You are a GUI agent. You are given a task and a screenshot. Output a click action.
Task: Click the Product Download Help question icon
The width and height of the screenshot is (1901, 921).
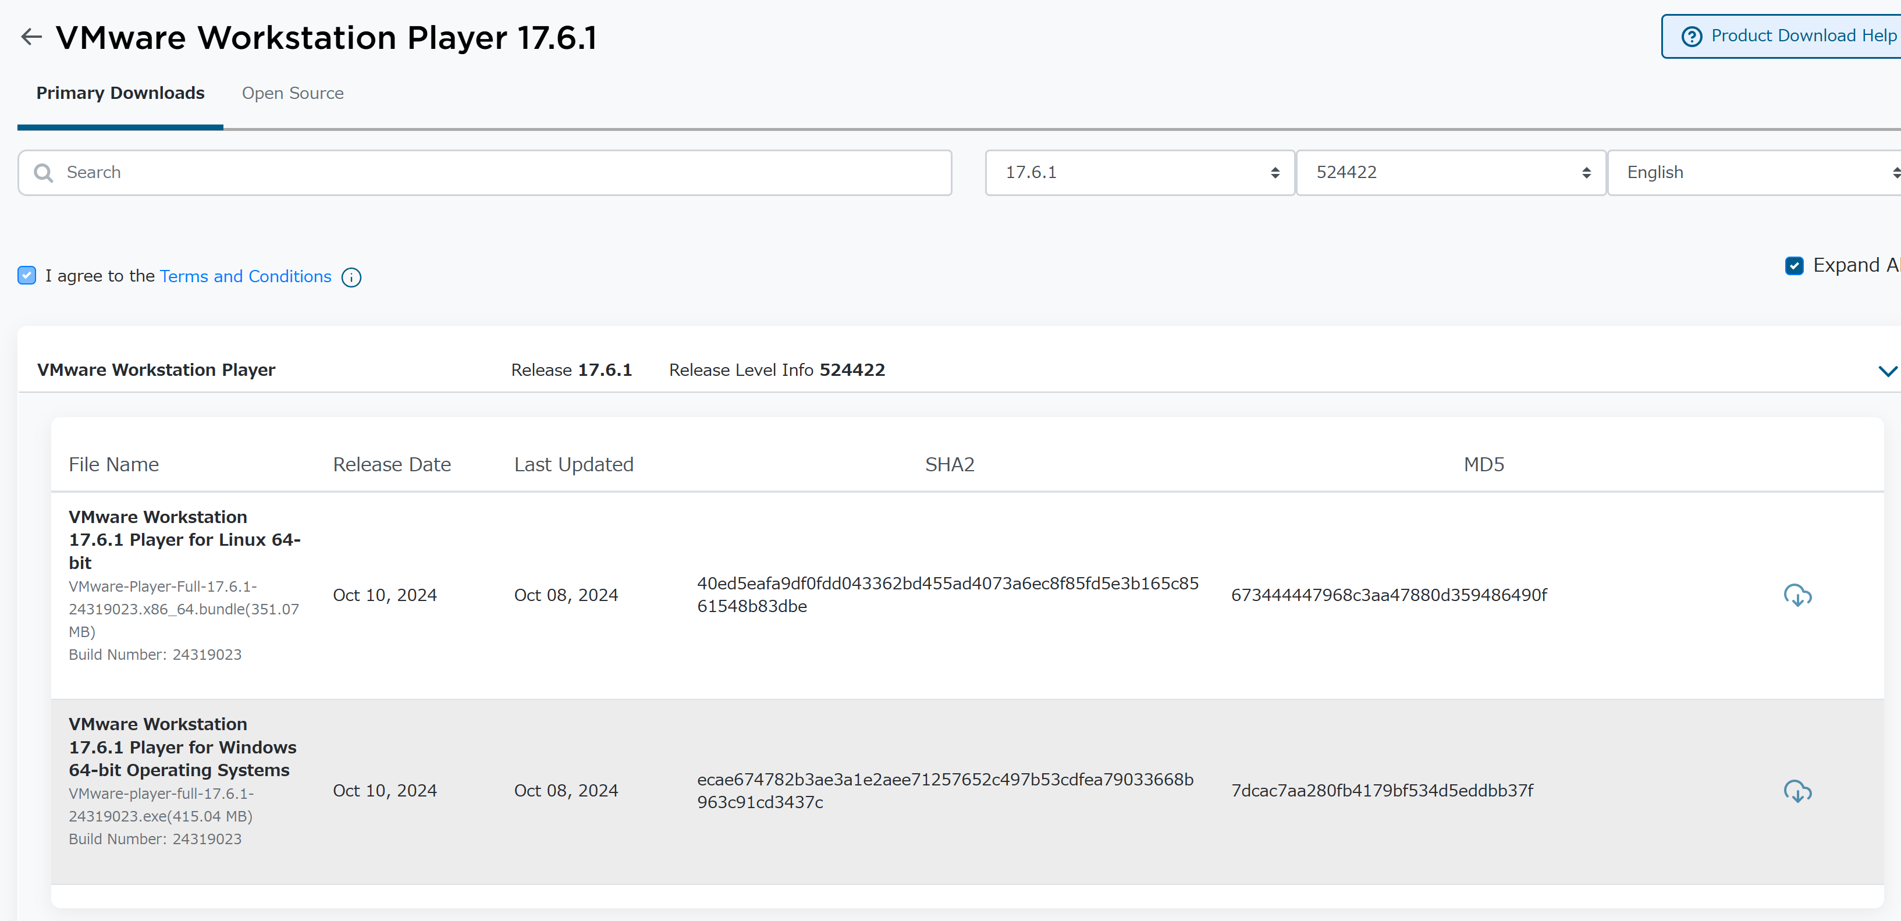(x=1692, y=36)
